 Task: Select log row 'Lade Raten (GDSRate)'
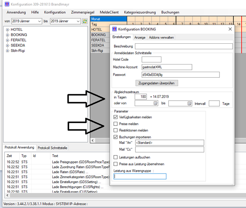(x=57, y=172)
